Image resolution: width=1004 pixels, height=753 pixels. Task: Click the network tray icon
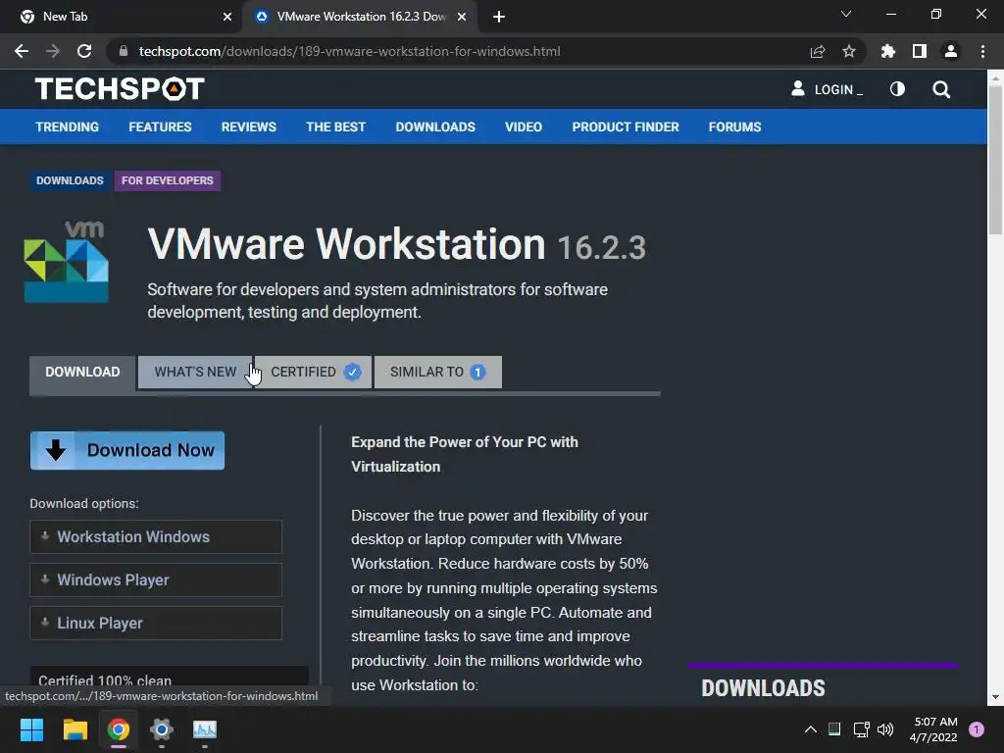click(x=861, y=729)
